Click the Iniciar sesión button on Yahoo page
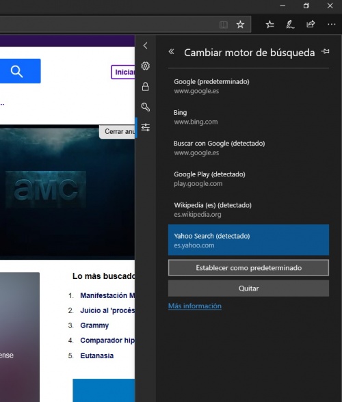The width and height of the screenshot is (342, 402). (x=123, y=72)
